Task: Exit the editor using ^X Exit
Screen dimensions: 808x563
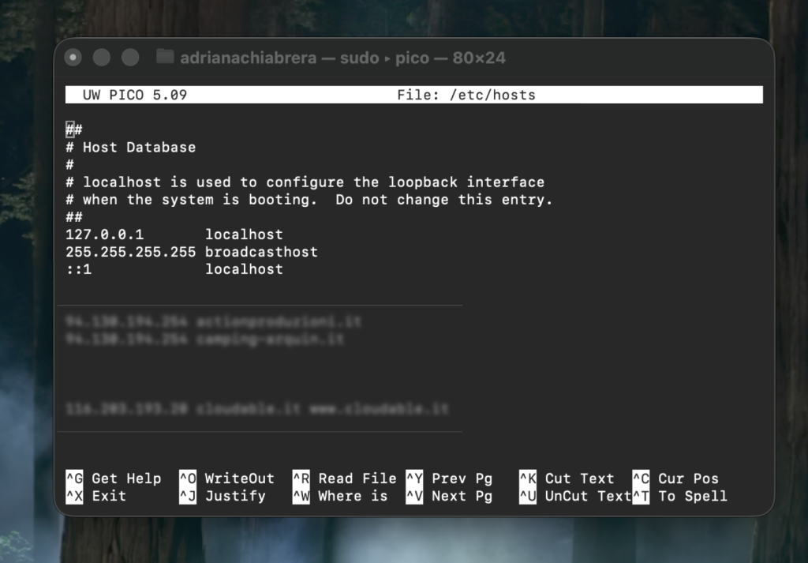Action: [94, 496]
